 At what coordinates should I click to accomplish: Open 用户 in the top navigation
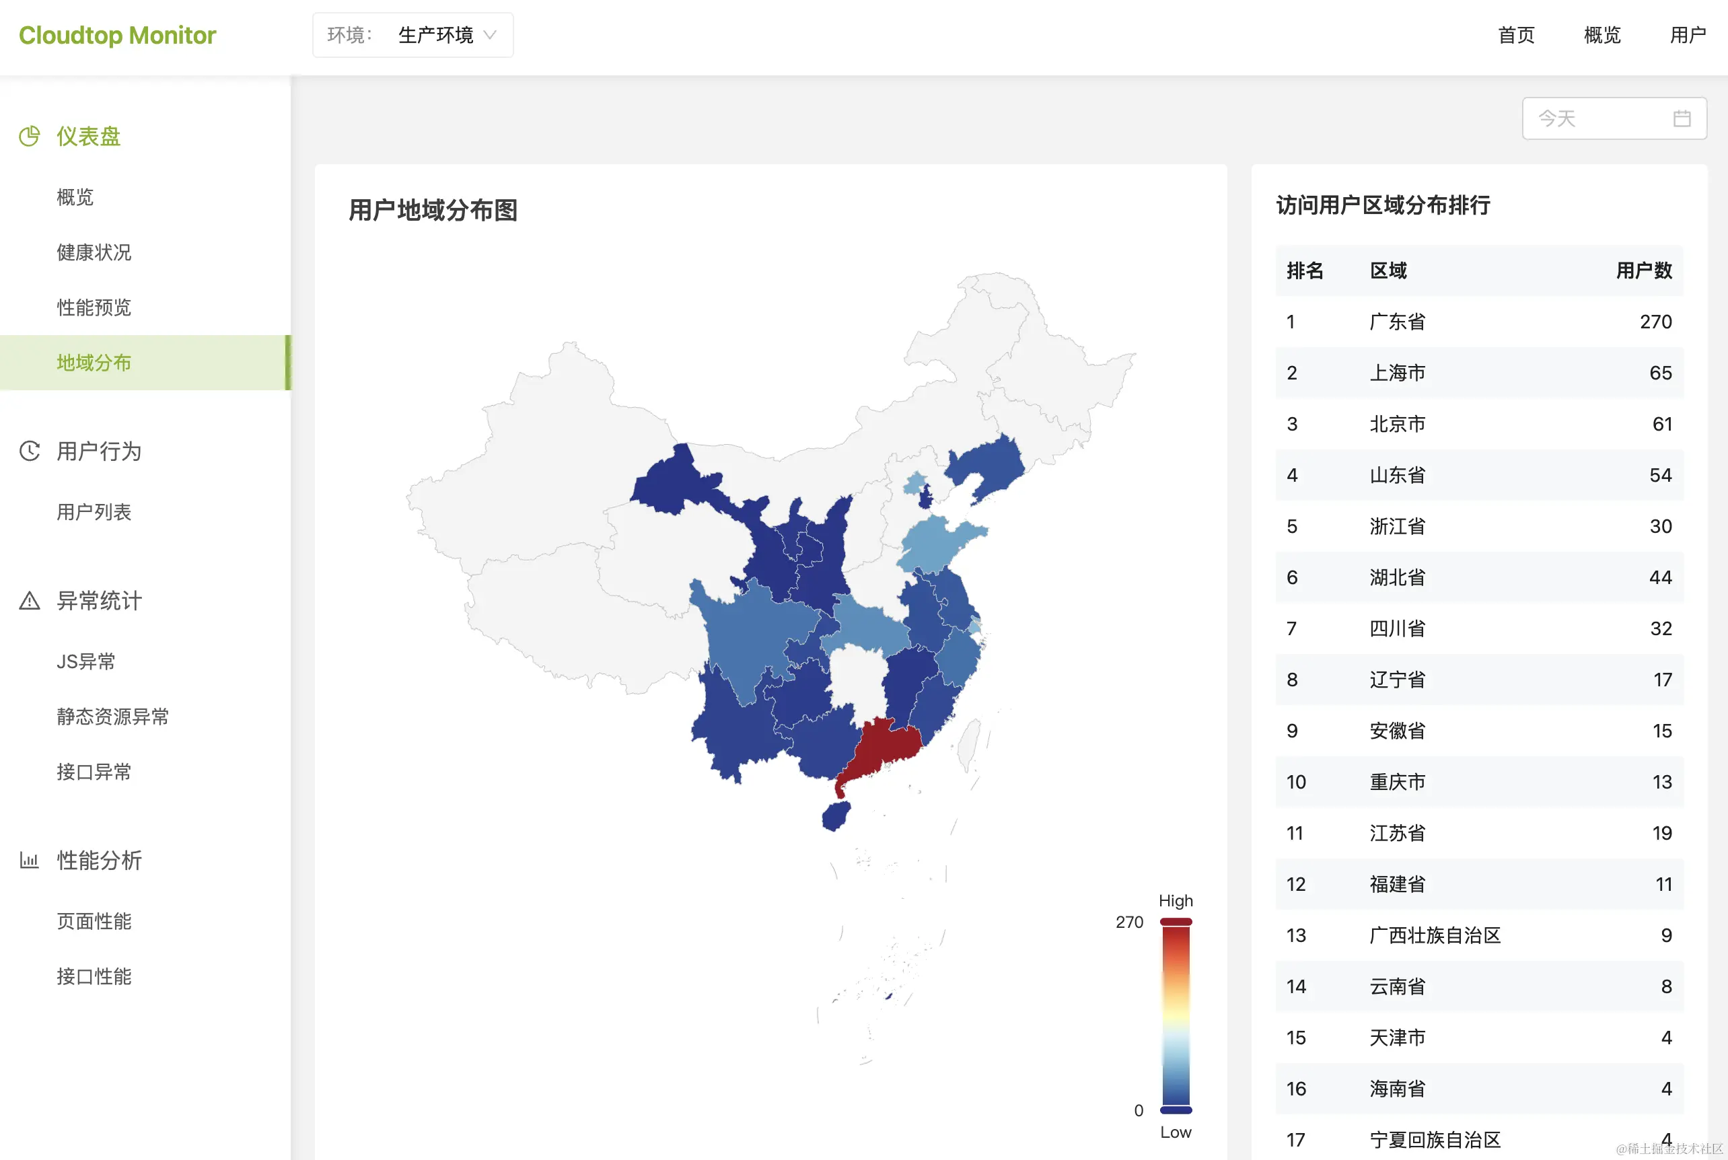pos(1688,35)
